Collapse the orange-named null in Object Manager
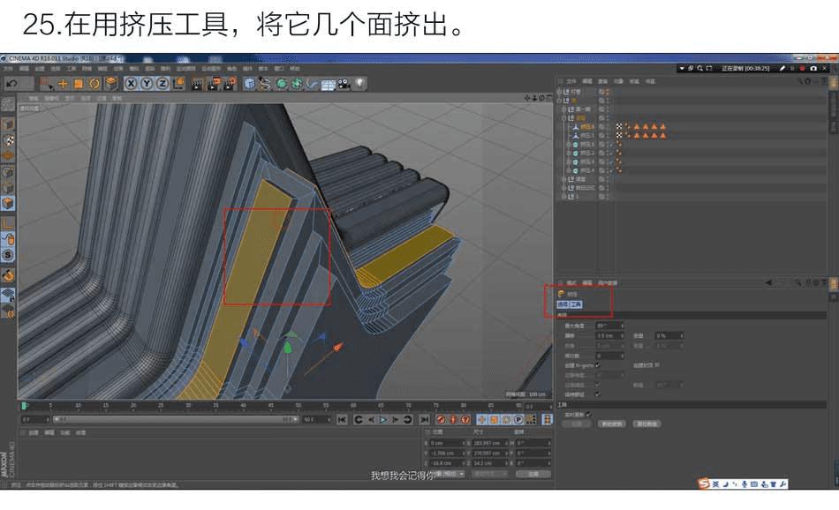The image size is (839, 510). (564, 118)
